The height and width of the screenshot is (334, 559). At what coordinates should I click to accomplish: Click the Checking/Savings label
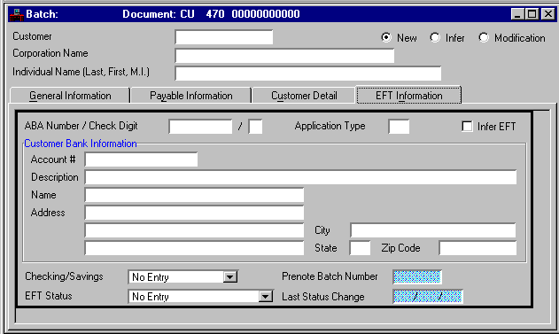tap(64, 276)
